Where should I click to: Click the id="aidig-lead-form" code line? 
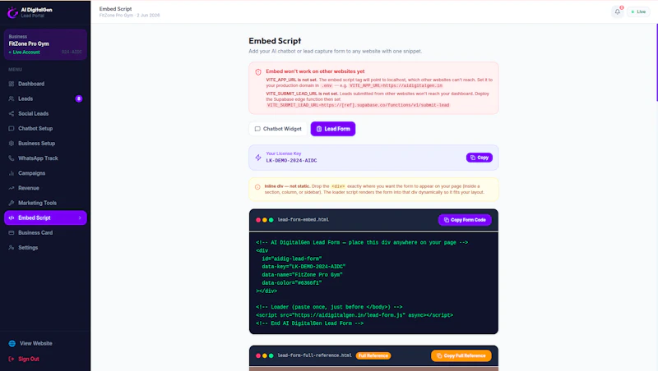coord(292,259)
